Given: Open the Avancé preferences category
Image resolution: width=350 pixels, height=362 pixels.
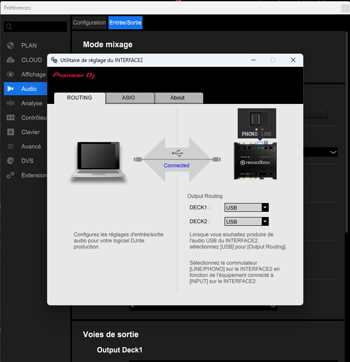Looking at the screenshot, I should [25, 146].
